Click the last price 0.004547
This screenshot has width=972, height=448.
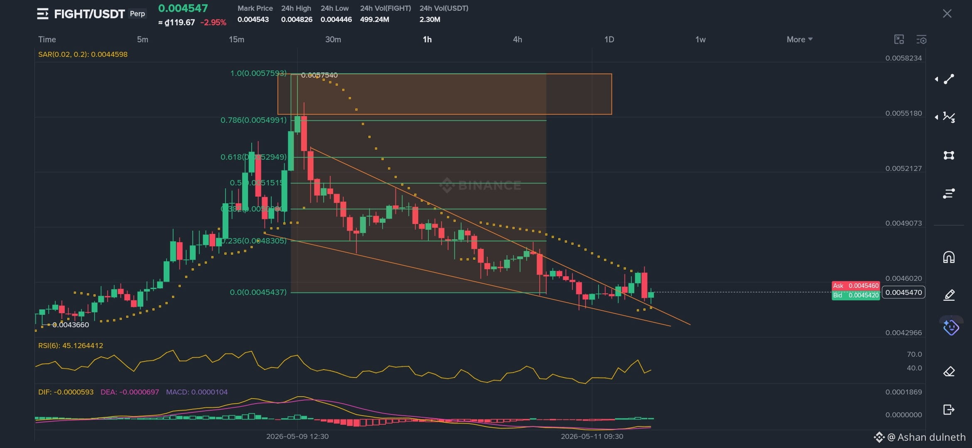click(x=183, y=8)
